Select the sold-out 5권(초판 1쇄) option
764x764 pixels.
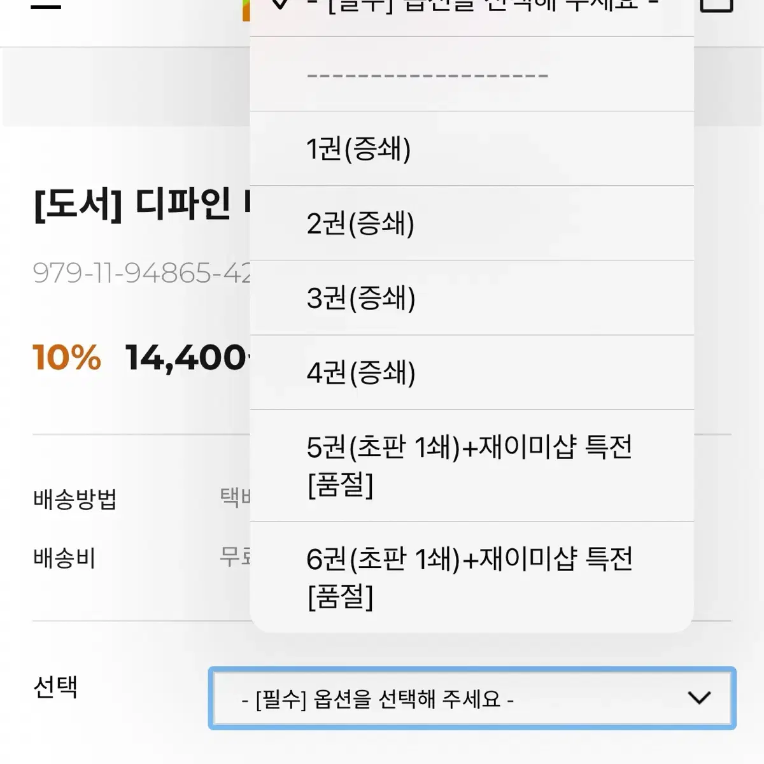[471, 465]
